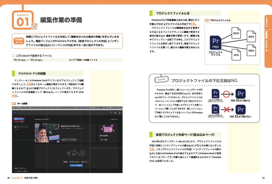This screenshot has width=272, height=184.
Task: Open the シーケンス menu
Action: (41, 108)
